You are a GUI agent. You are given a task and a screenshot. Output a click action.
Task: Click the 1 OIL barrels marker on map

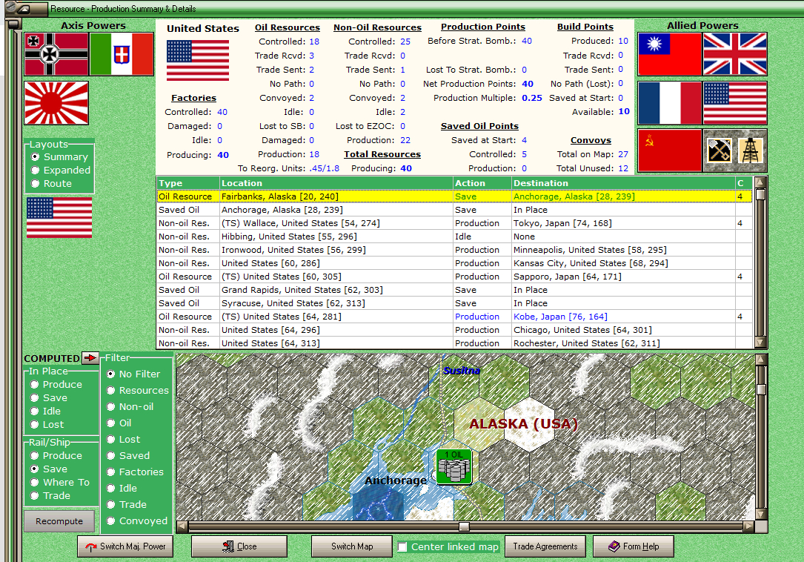[454, 466]
